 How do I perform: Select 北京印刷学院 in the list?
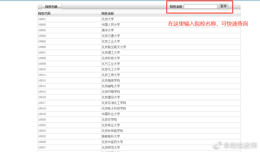[111, 92]
